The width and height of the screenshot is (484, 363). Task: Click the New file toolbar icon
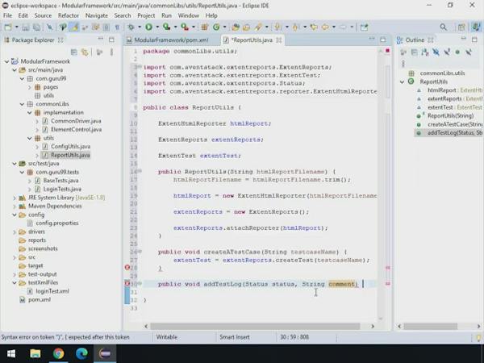(x=8, y=27)
